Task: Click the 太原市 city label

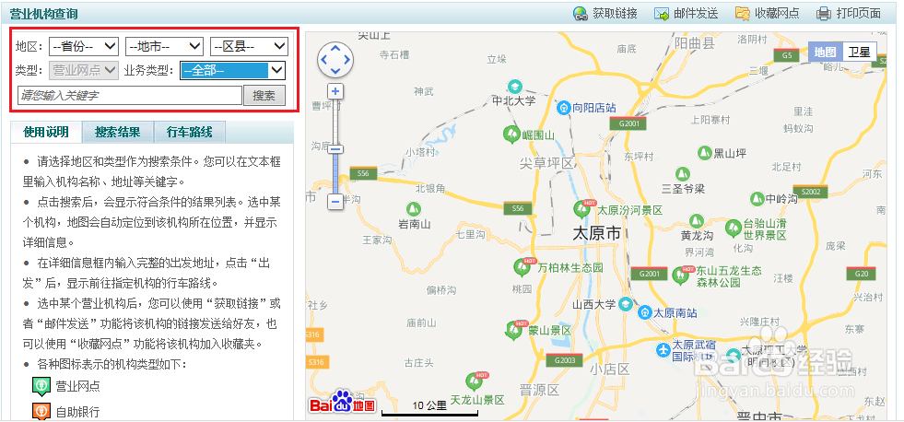Action: 597,234
